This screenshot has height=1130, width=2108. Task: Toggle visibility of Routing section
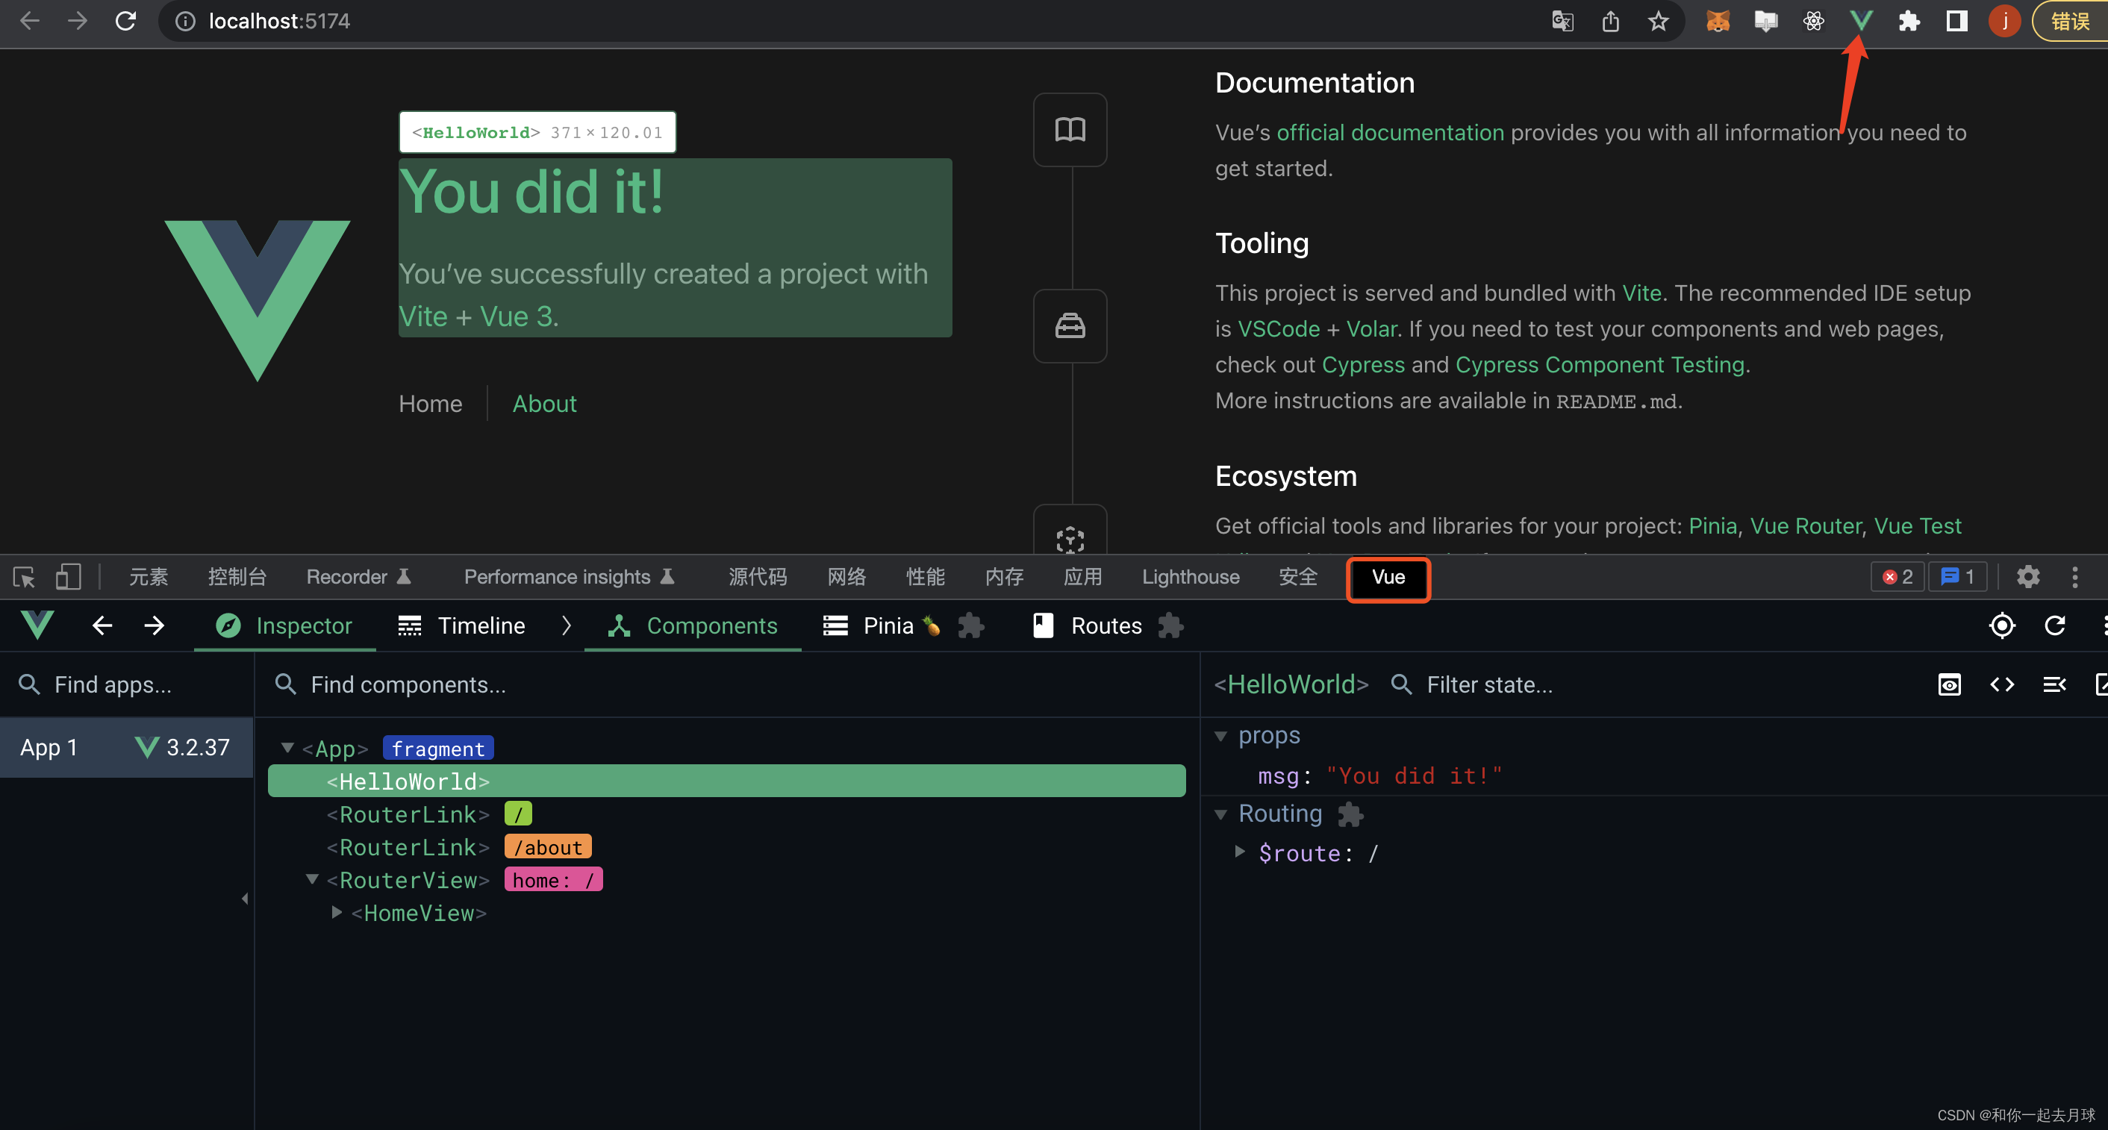pos(1218,814)
